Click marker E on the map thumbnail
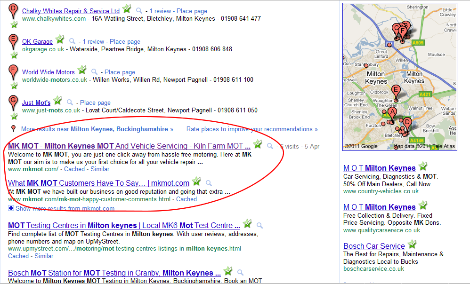 click(396, 93)
